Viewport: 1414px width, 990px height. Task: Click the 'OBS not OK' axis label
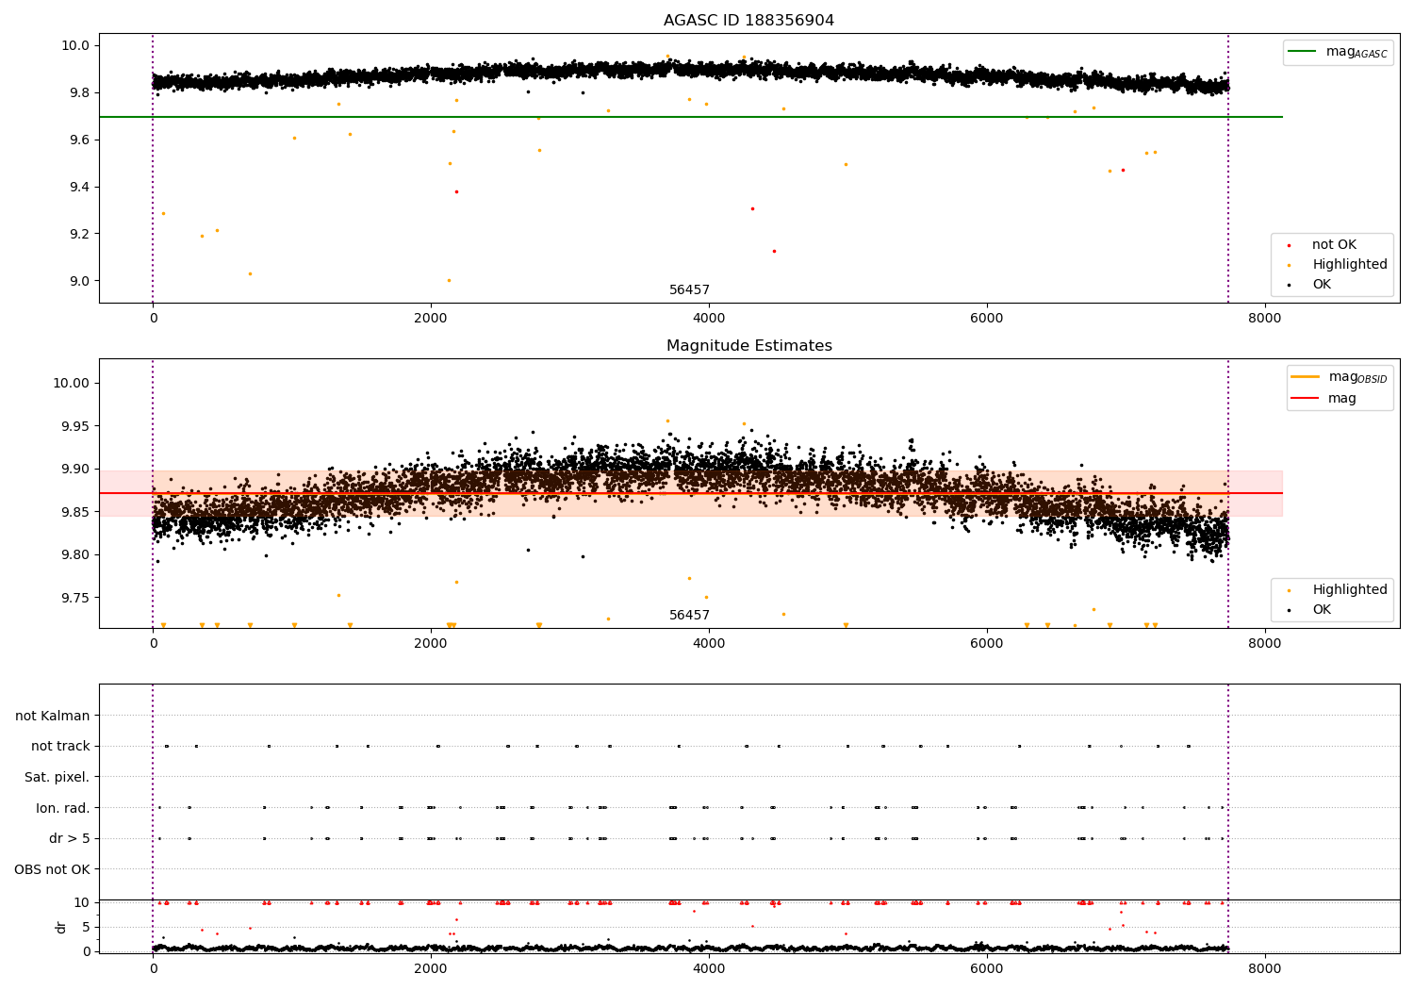[53, 869]
